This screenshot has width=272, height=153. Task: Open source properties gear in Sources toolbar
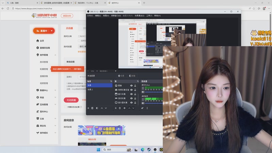click(x=124, y=108)
